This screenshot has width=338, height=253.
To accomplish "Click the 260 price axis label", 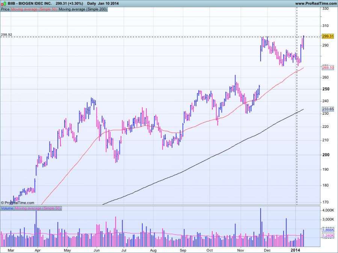I will pos(326,78).
